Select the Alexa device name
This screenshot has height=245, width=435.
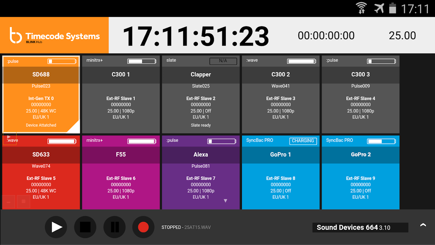[x=201, y=154]
